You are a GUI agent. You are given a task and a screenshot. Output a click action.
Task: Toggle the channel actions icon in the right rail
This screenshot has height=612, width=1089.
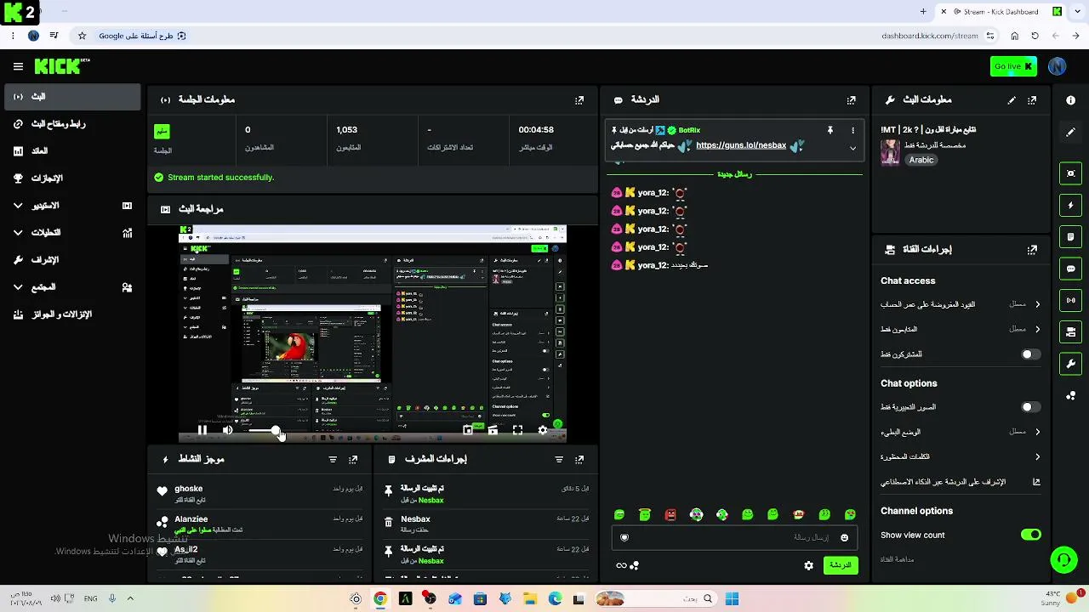pos(1071,331)
